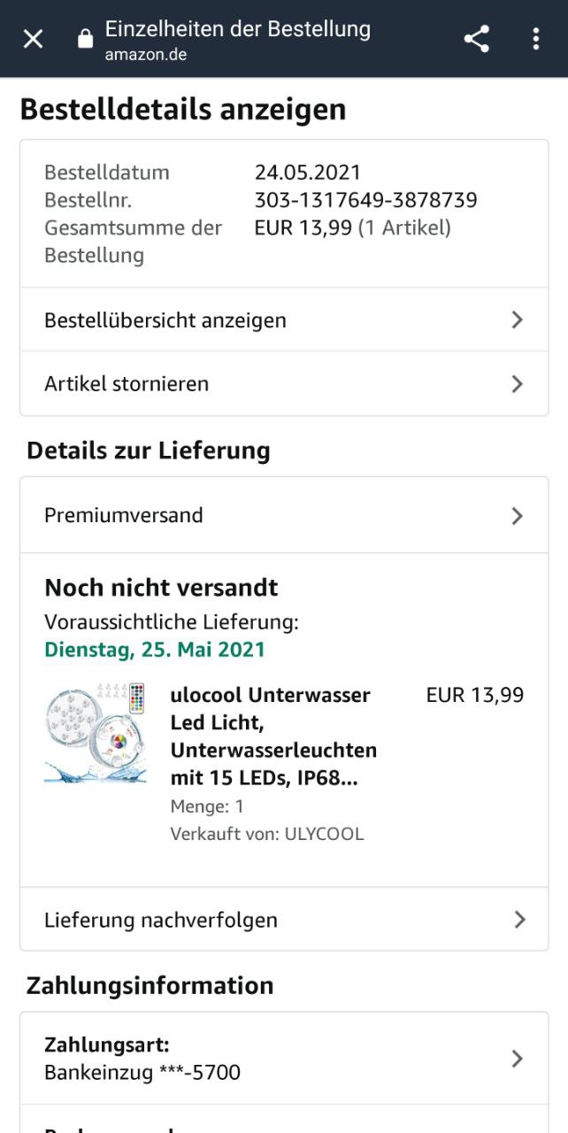
Task: Open ulocool Unterwasser Led Licht product title
Action: pyautogui.click(x=272, y=736)
